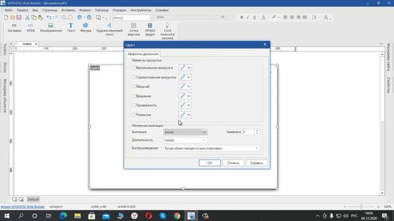Select the Эффекты движения tab
Screen dimensions: 394x221
tap(143, 54)
